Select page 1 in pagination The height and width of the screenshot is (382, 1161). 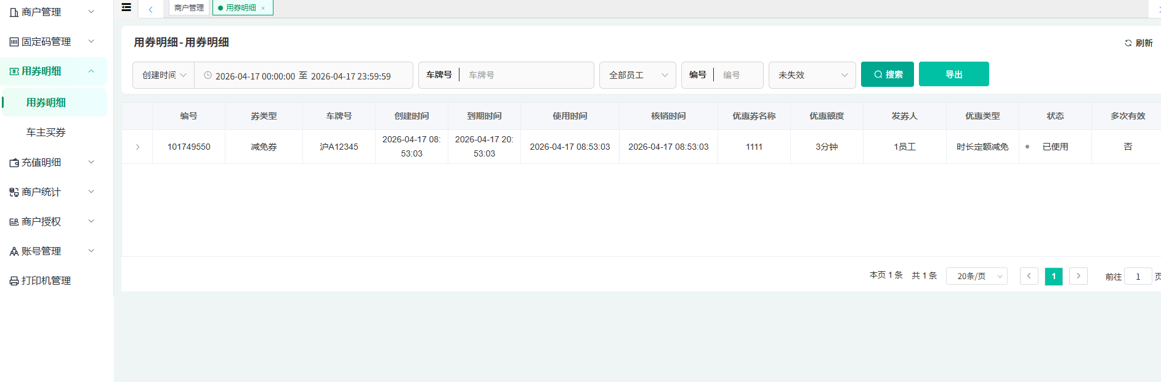pos(1054,276)
